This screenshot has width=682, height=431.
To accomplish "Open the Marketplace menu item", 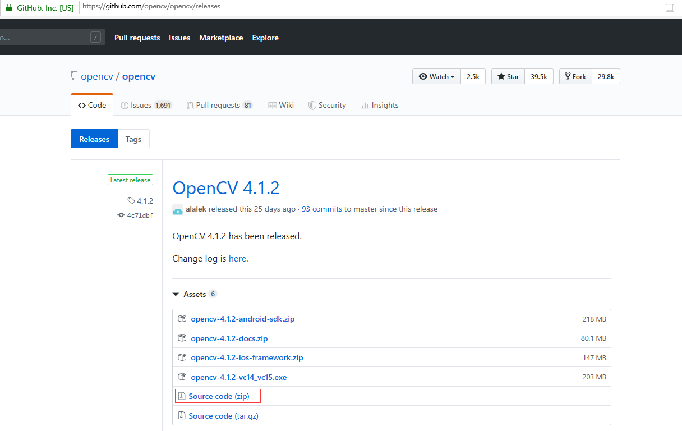I will [221, 38].
